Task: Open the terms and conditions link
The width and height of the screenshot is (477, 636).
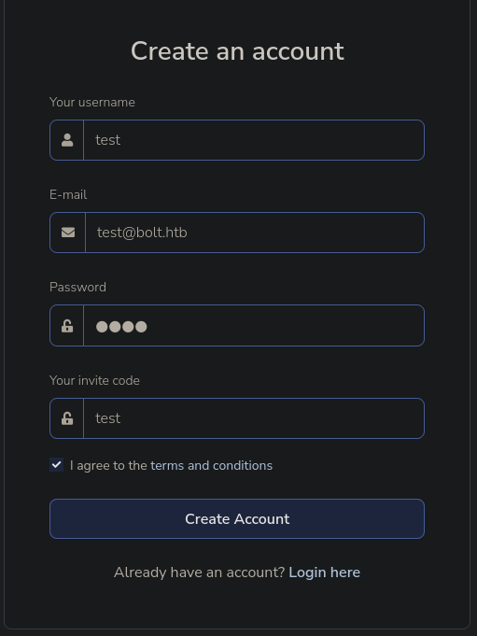Action: [212, 465]
